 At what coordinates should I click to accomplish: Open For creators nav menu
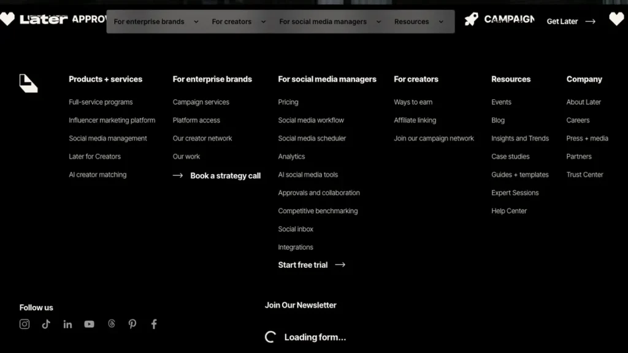(231, 21)
